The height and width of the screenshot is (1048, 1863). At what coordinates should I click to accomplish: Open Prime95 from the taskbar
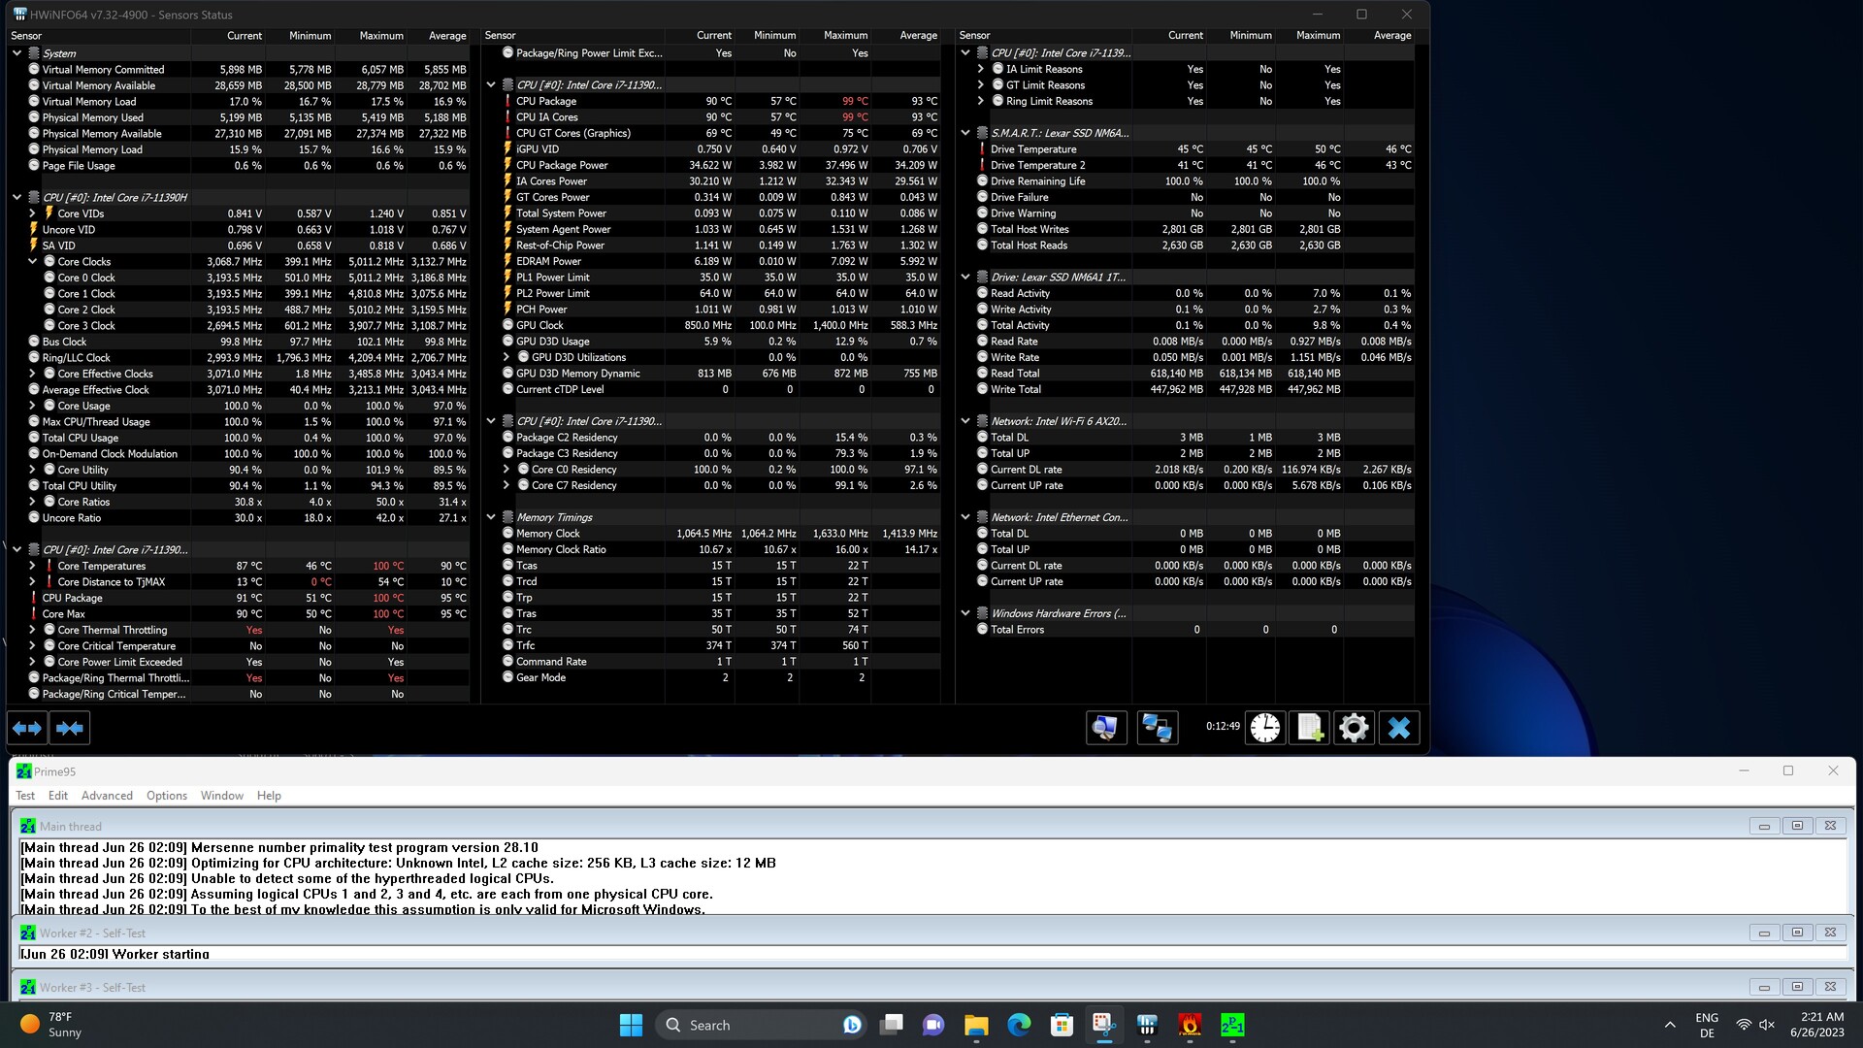(x=1232, y=1025)
